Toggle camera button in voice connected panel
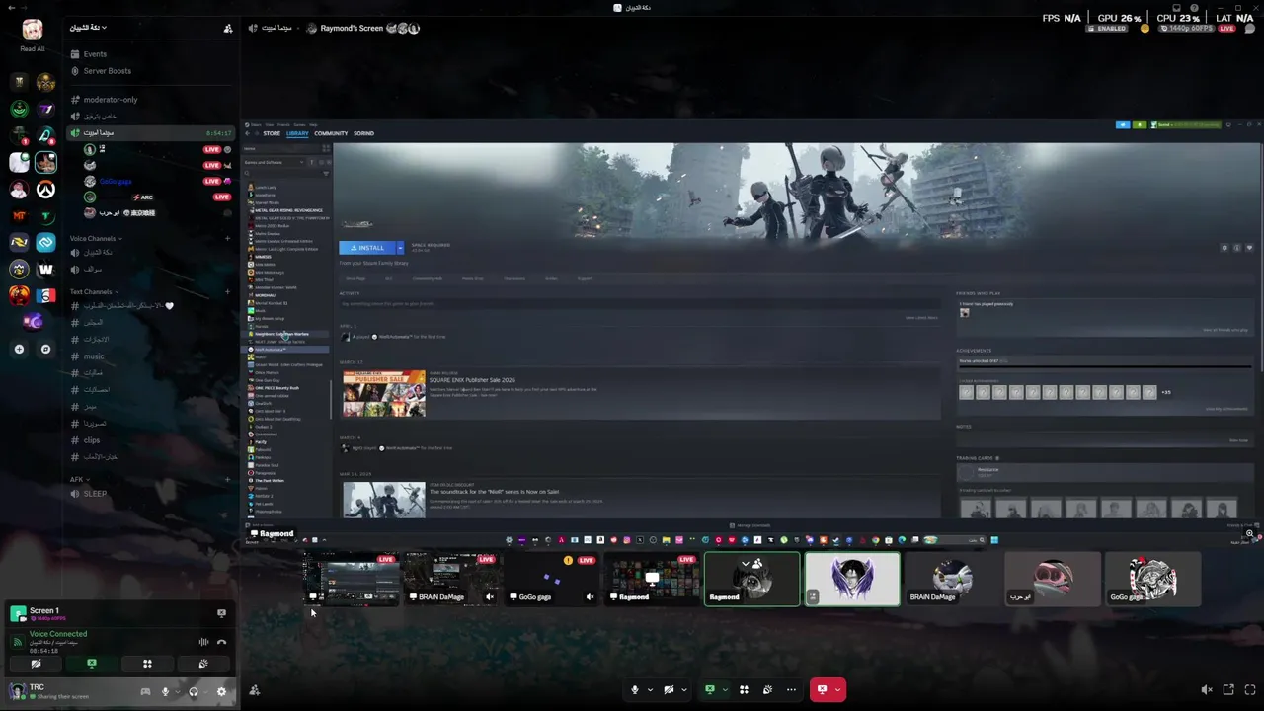The height and width of the screenshot is (711, 1264). (x=36, y=664)
